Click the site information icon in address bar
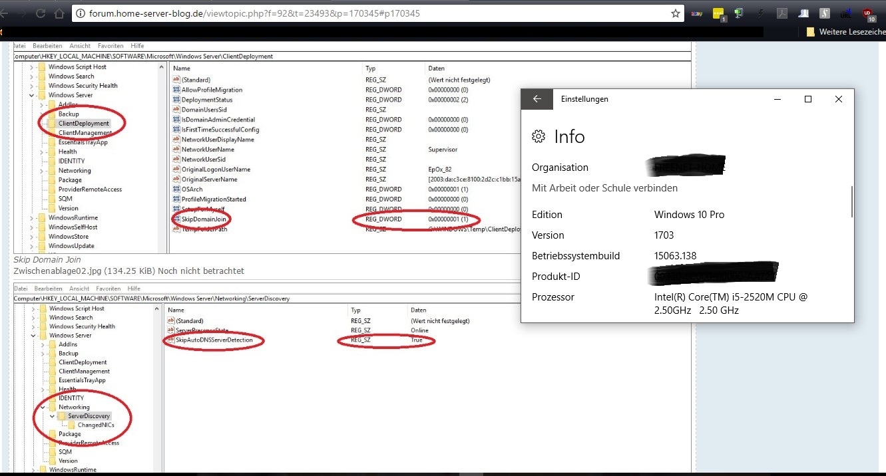Screen dimensions: 886x476 click(80, 13)
